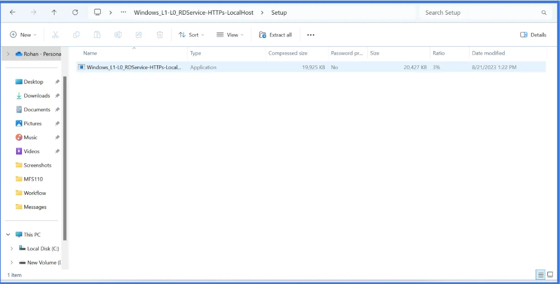Image resolution: width=560 pixels, height=284 pixels.
Task: Unpin Music using its pin icon
Action: [57, 137]
